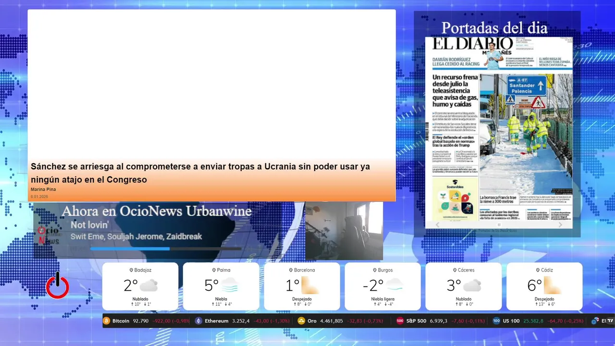Click the location pin beside Barcelona
The height and width of the screenshot is (346, 615).
290,270
